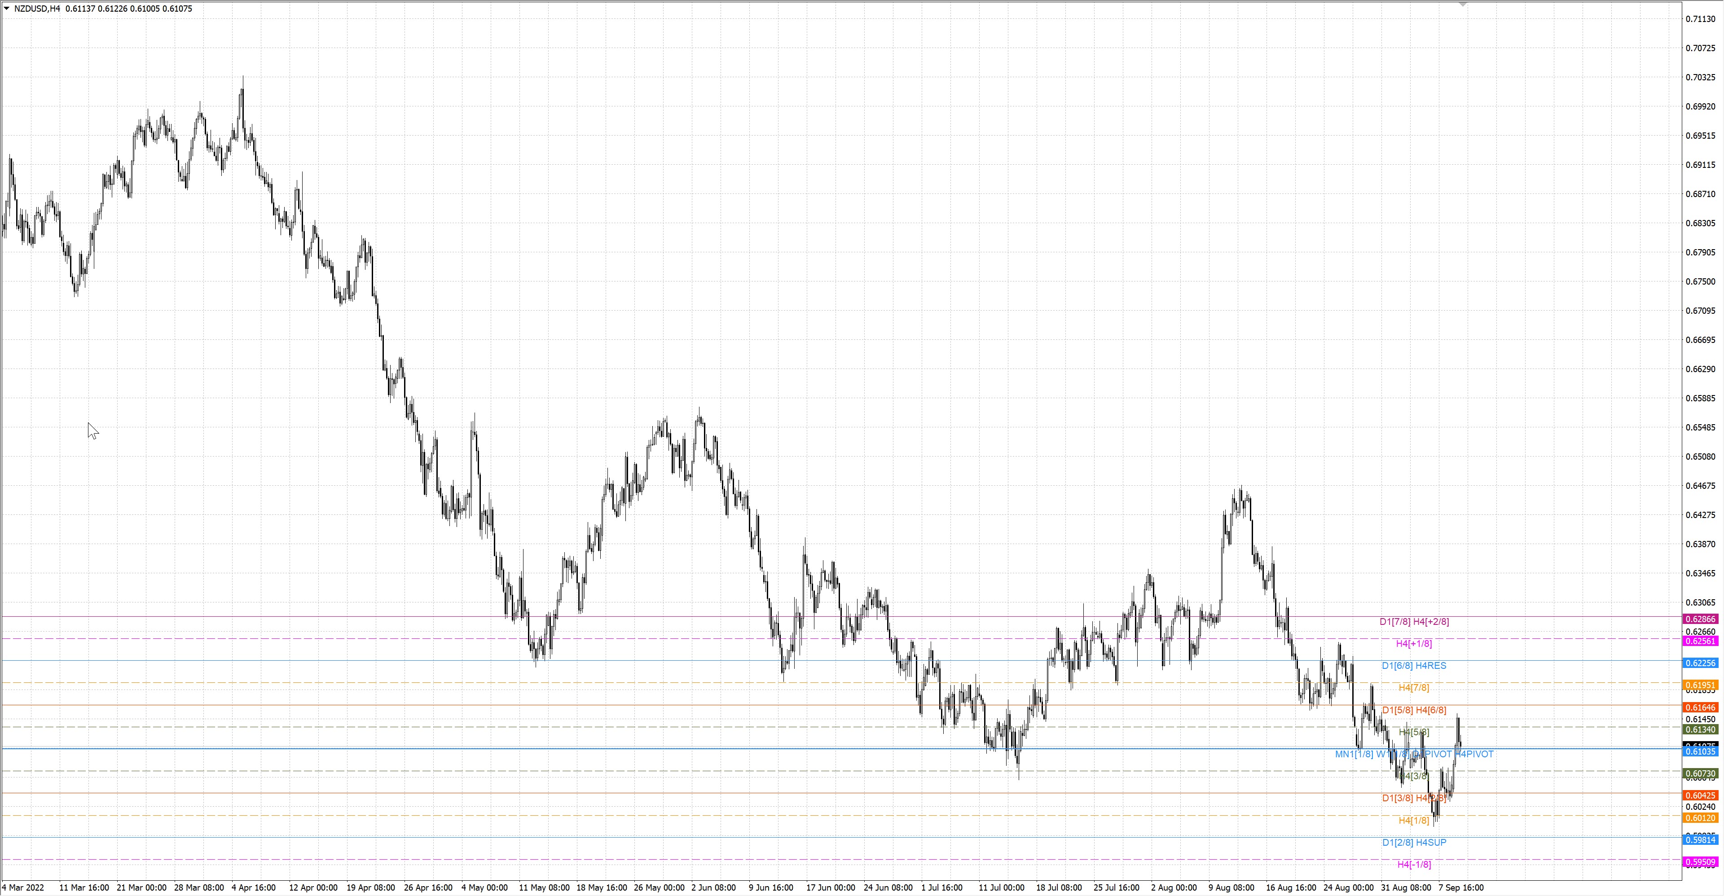Click 0.67500 on the price scale

tap(1701, 282)
